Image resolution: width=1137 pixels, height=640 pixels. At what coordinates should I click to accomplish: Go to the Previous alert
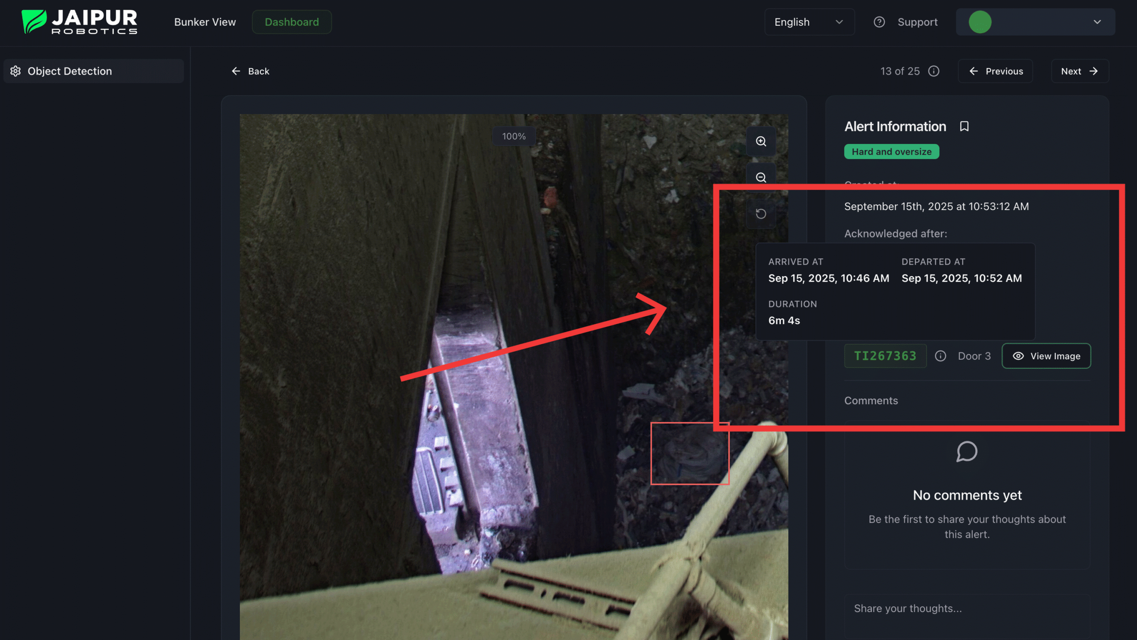point(995,71)
